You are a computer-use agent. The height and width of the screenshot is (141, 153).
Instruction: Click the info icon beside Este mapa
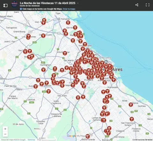tap(21, 9)
